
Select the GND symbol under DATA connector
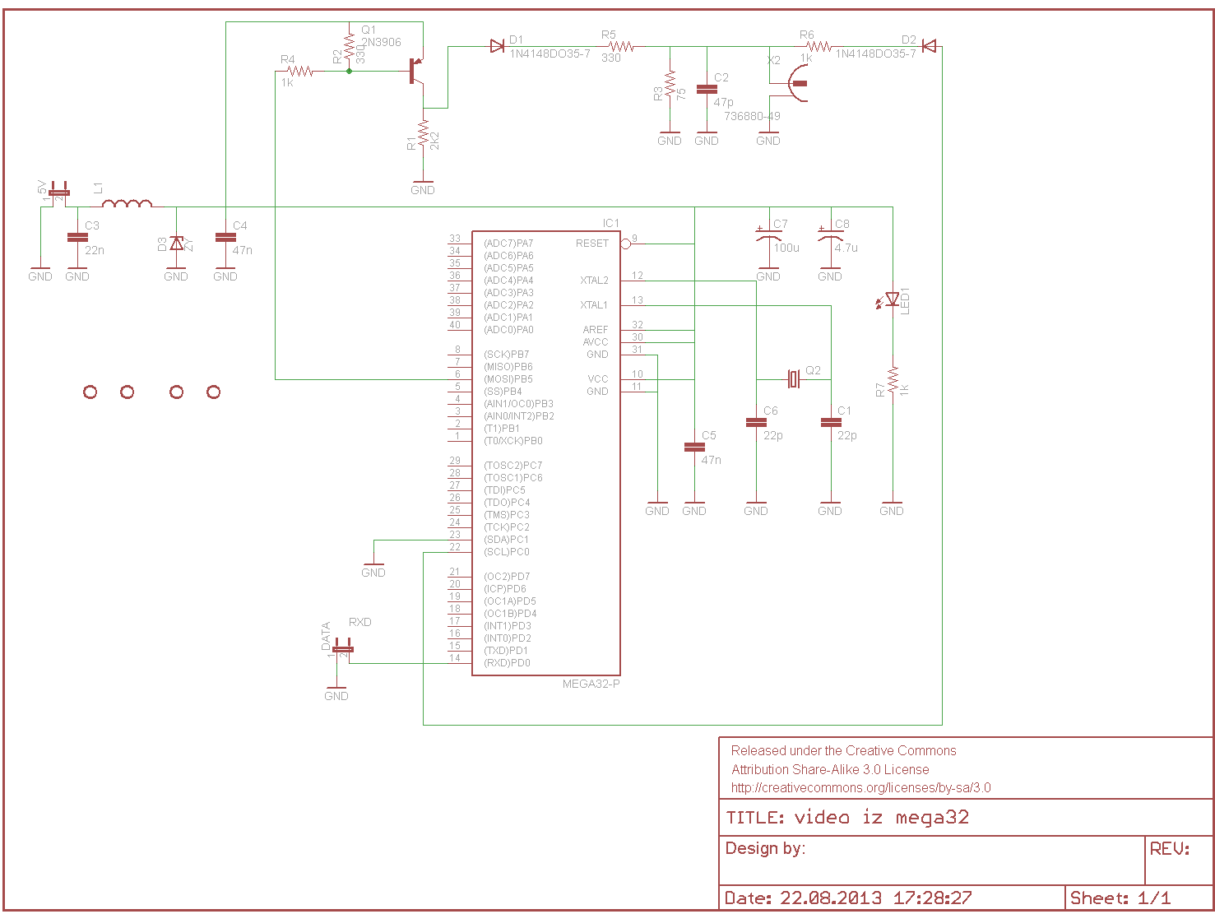[x=336, y=693]
